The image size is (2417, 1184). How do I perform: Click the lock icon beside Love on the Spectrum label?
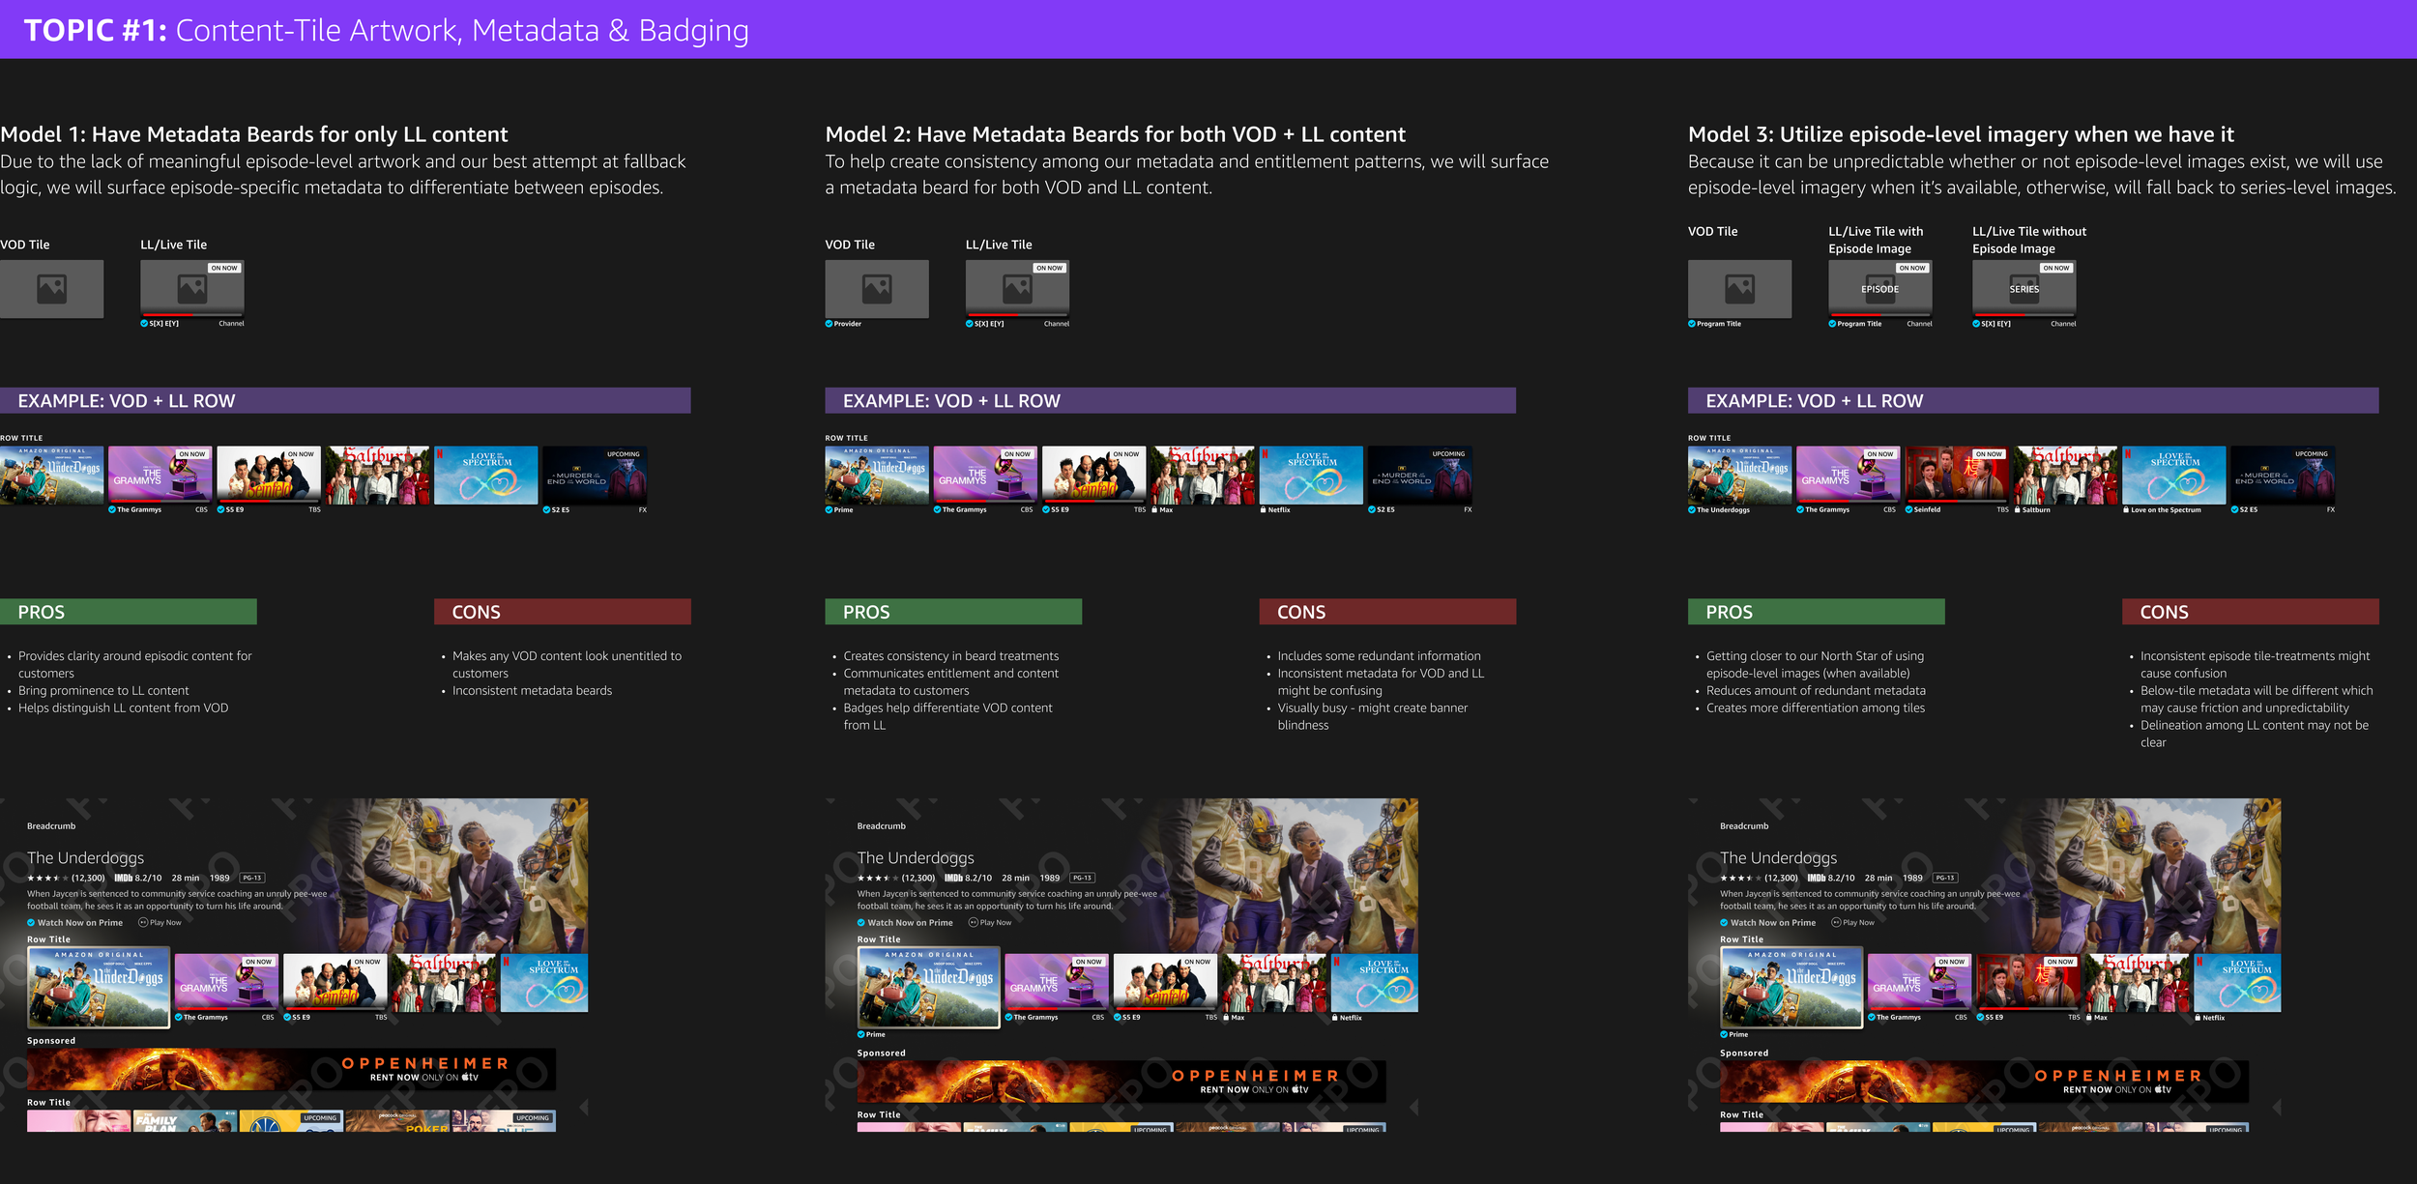[x=2125, y=509]
